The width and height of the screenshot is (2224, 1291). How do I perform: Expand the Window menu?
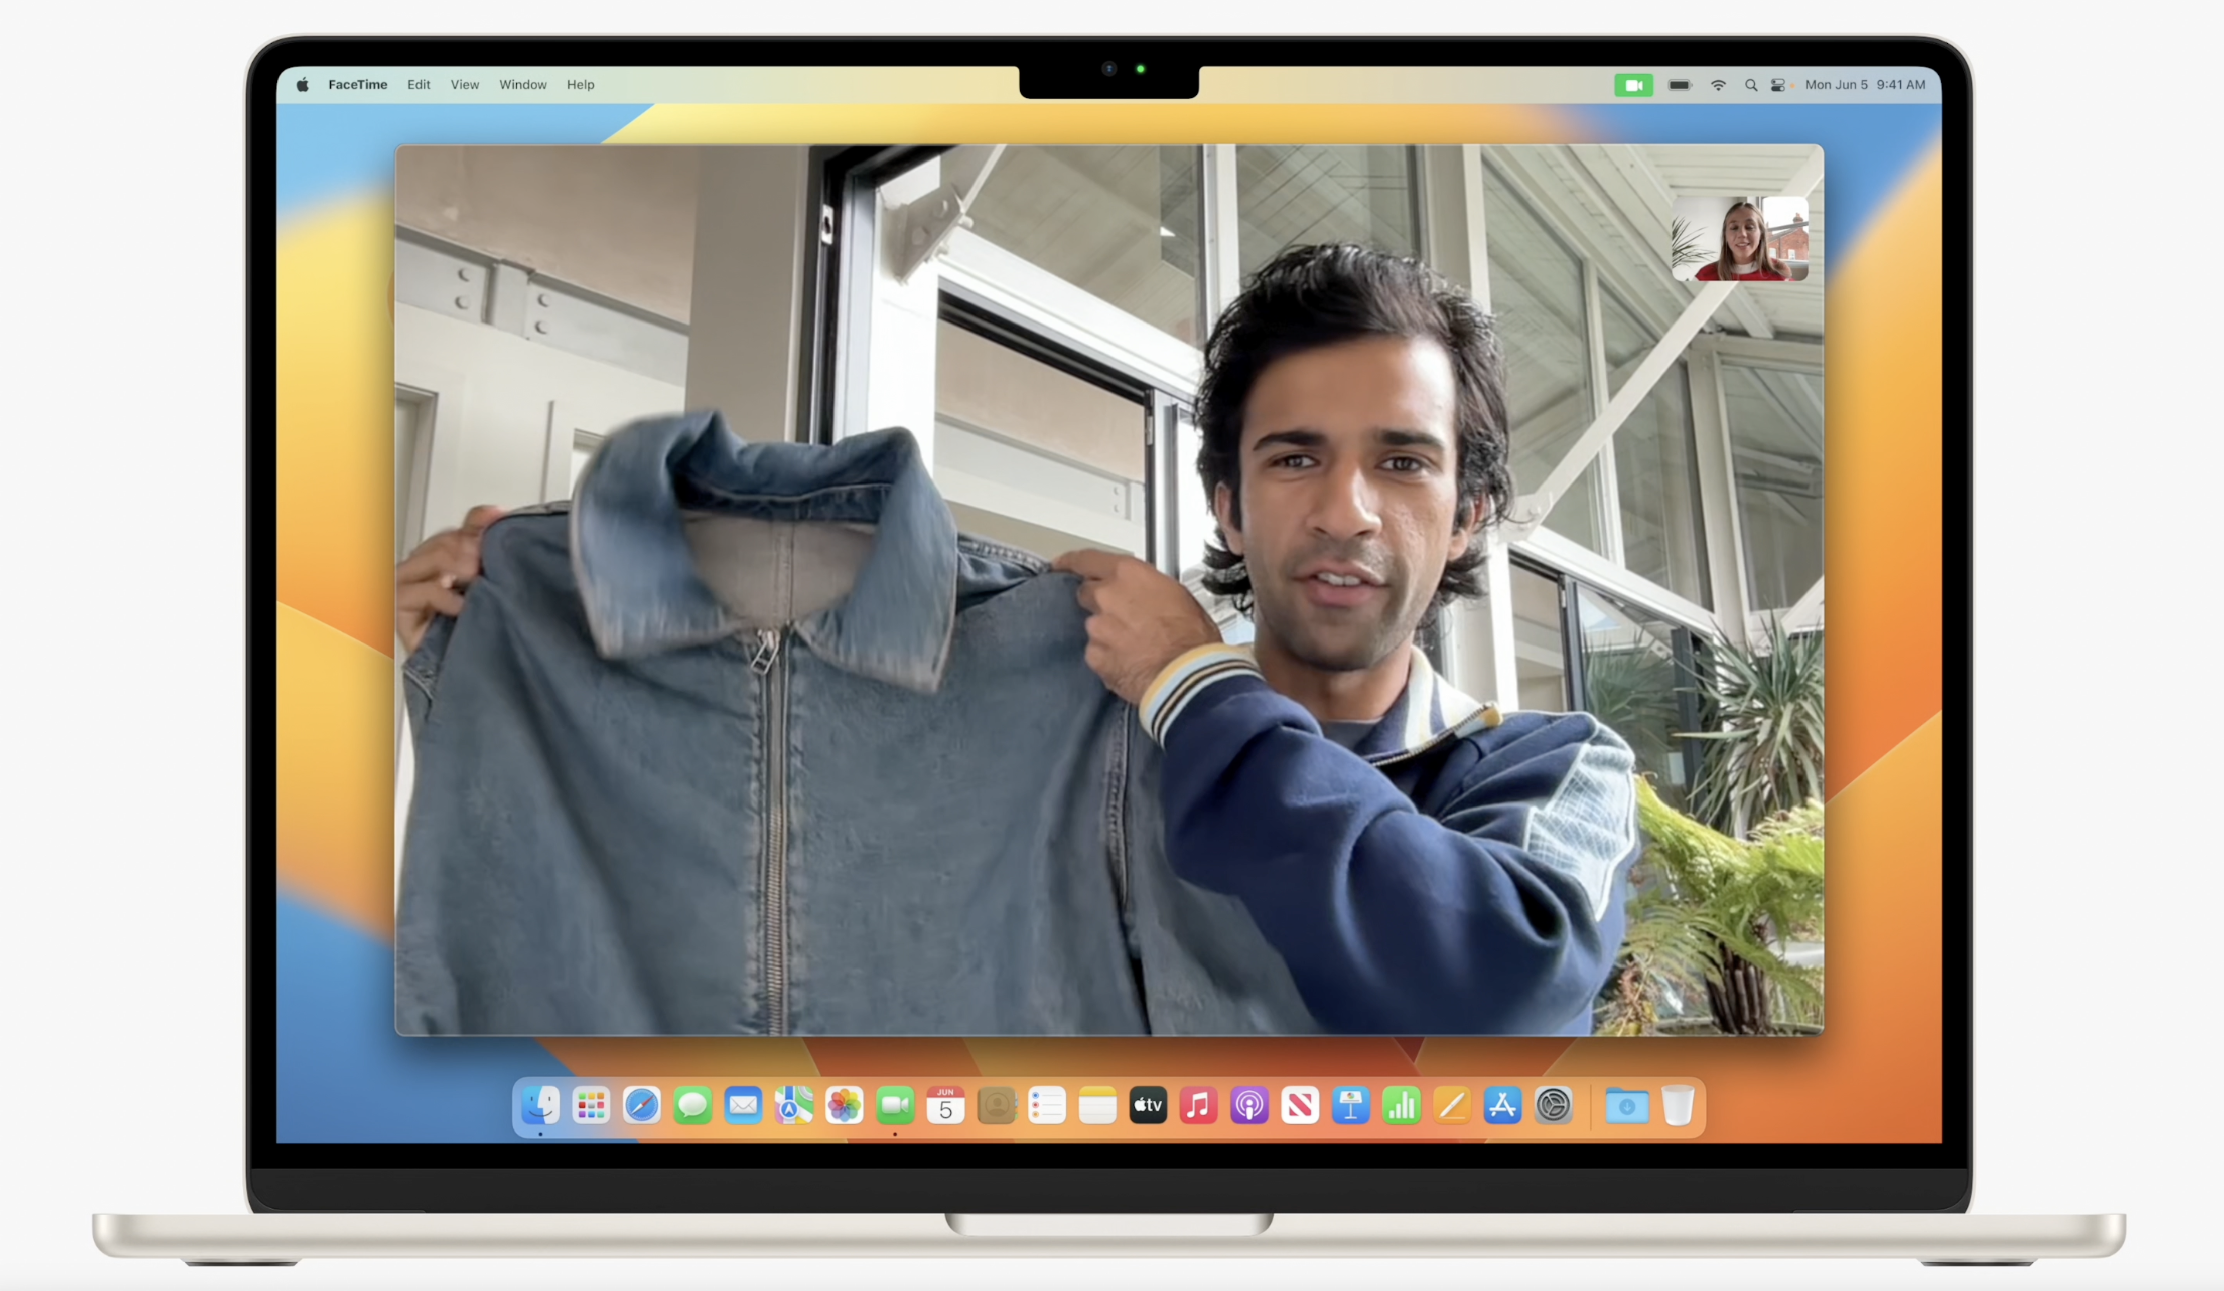(x=522, y=86)
